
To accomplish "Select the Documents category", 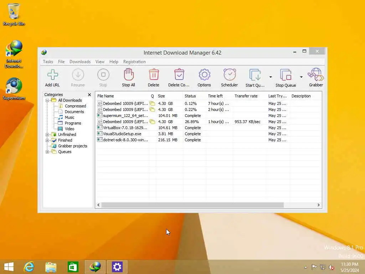I will point(74,112).
